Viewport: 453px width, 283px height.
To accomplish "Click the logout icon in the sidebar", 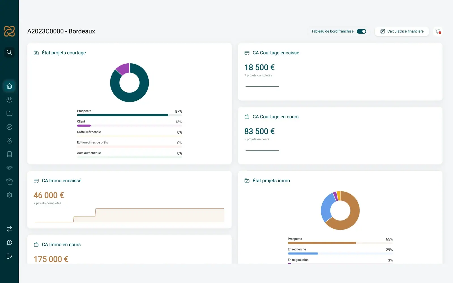I will pyautogui.click(x=9, y=256).
